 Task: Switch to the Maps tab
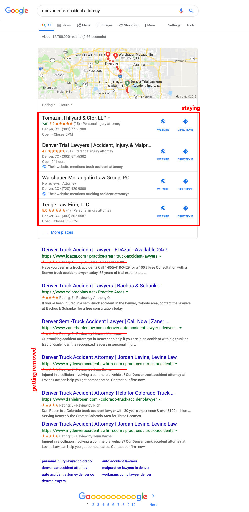pyautogui.click(x=84, y=25)
